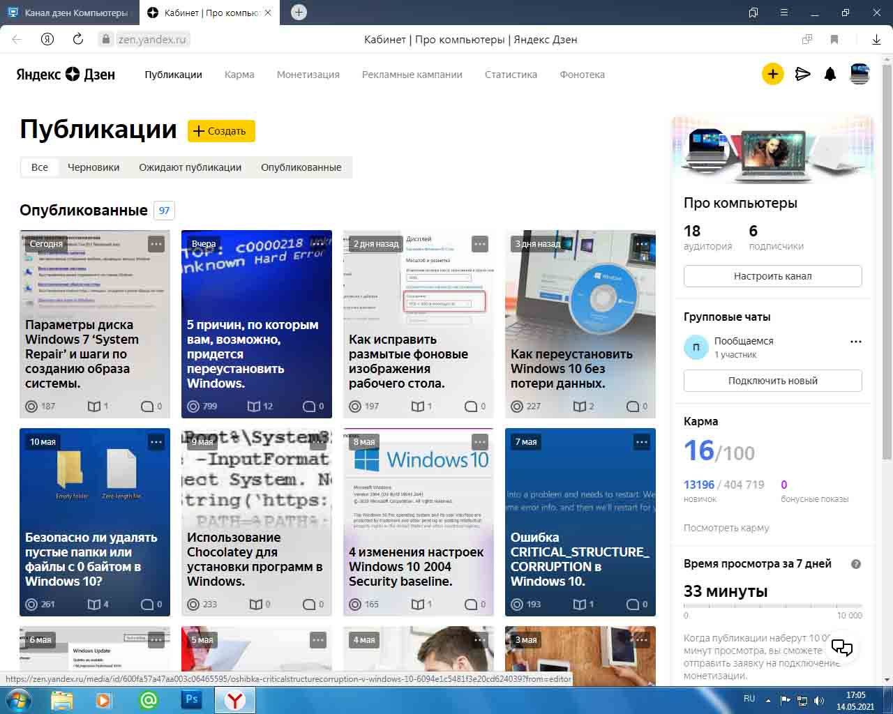The width and height of the screenshot is (893, 714).
Task: Open messages paper plane icon
Action: click(803, 74)
